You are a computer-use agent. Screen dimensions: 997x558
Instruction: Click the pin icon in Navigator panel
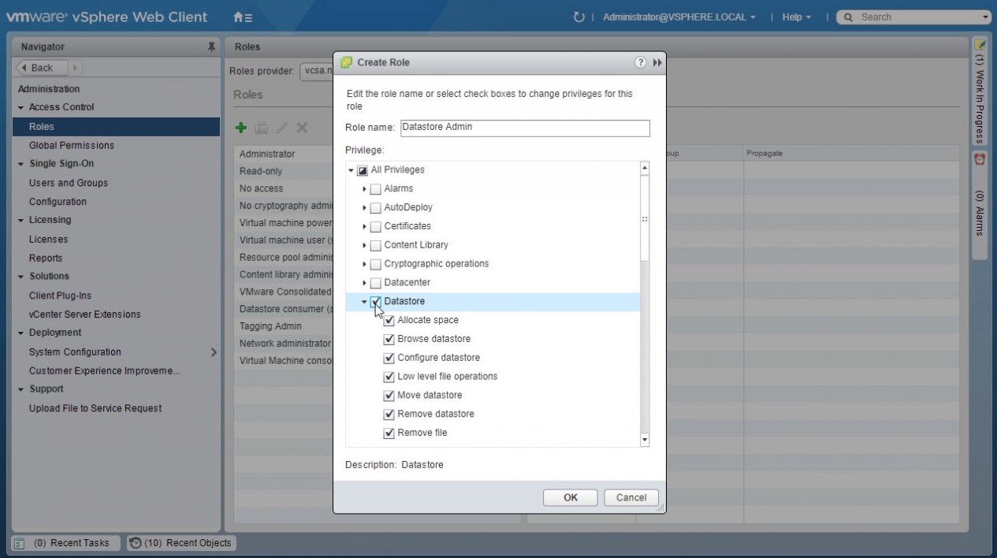click(211, 47)
